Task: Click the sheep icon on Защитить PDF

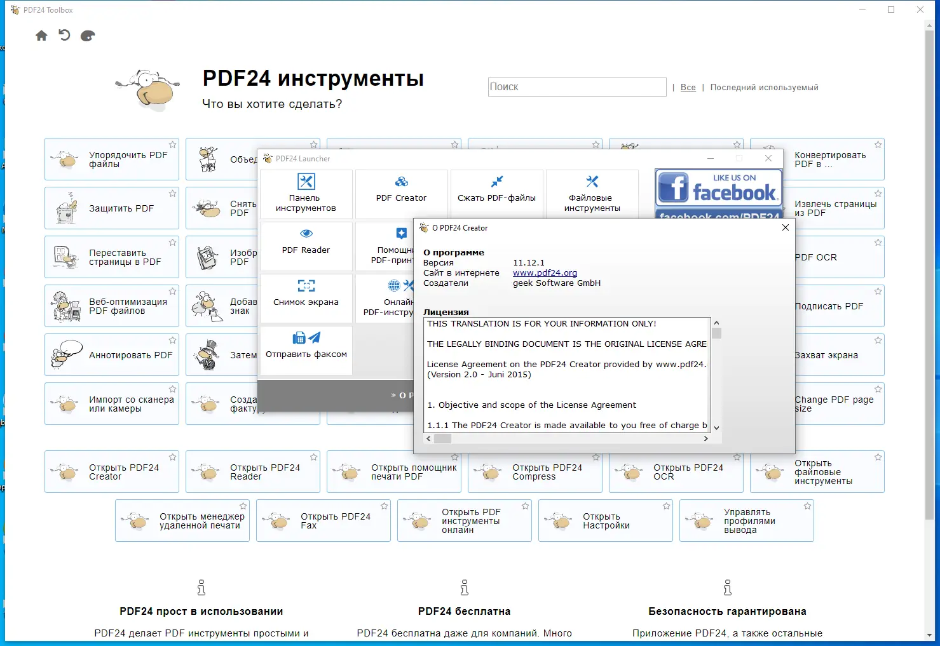Action: click(x=67, y=208)
